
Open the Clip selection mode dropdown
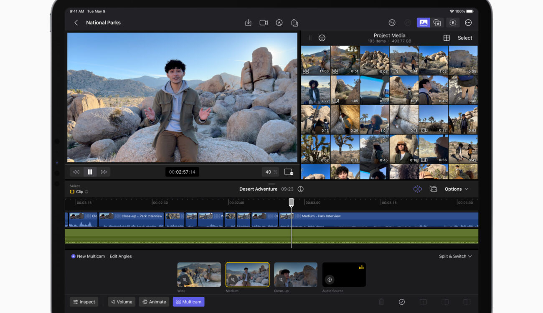tap(79, 192)
